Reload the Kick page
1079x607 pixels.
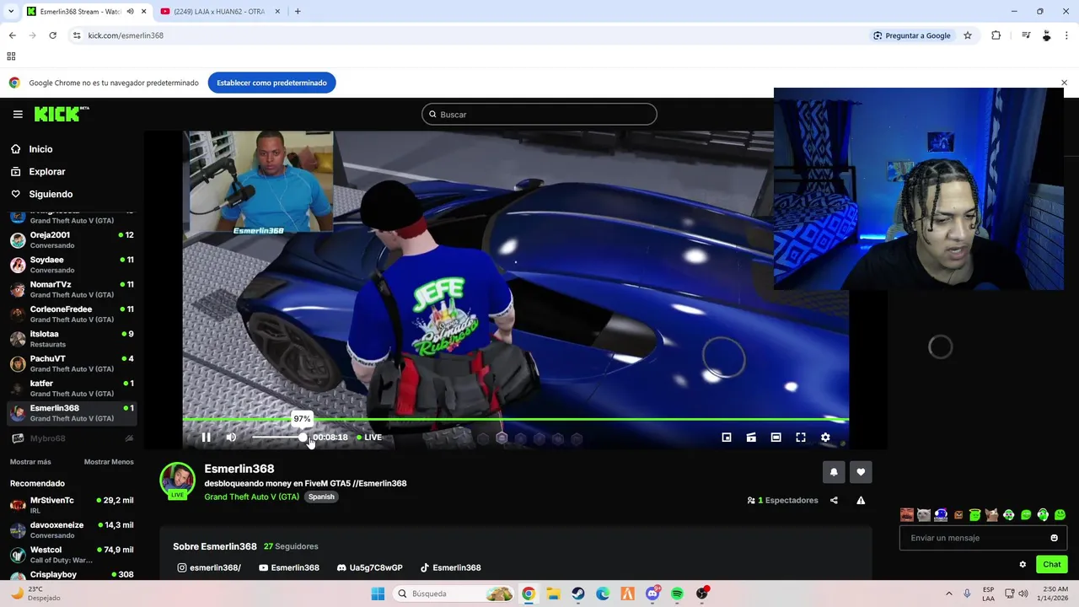pyautogui.click(x=52, y=35)
